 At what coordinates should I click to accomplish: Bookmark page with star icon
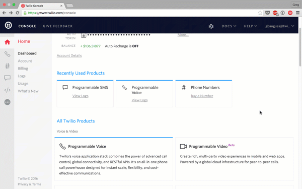click(x=260, y=13)
